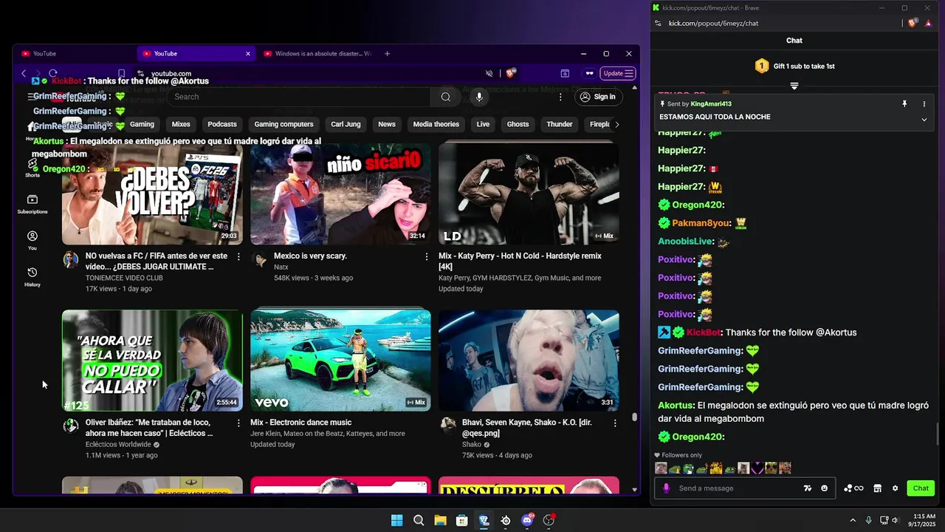The height and width of the screenshot is (532, 945).
Task: Open a new browser tab
Action: 387,53
